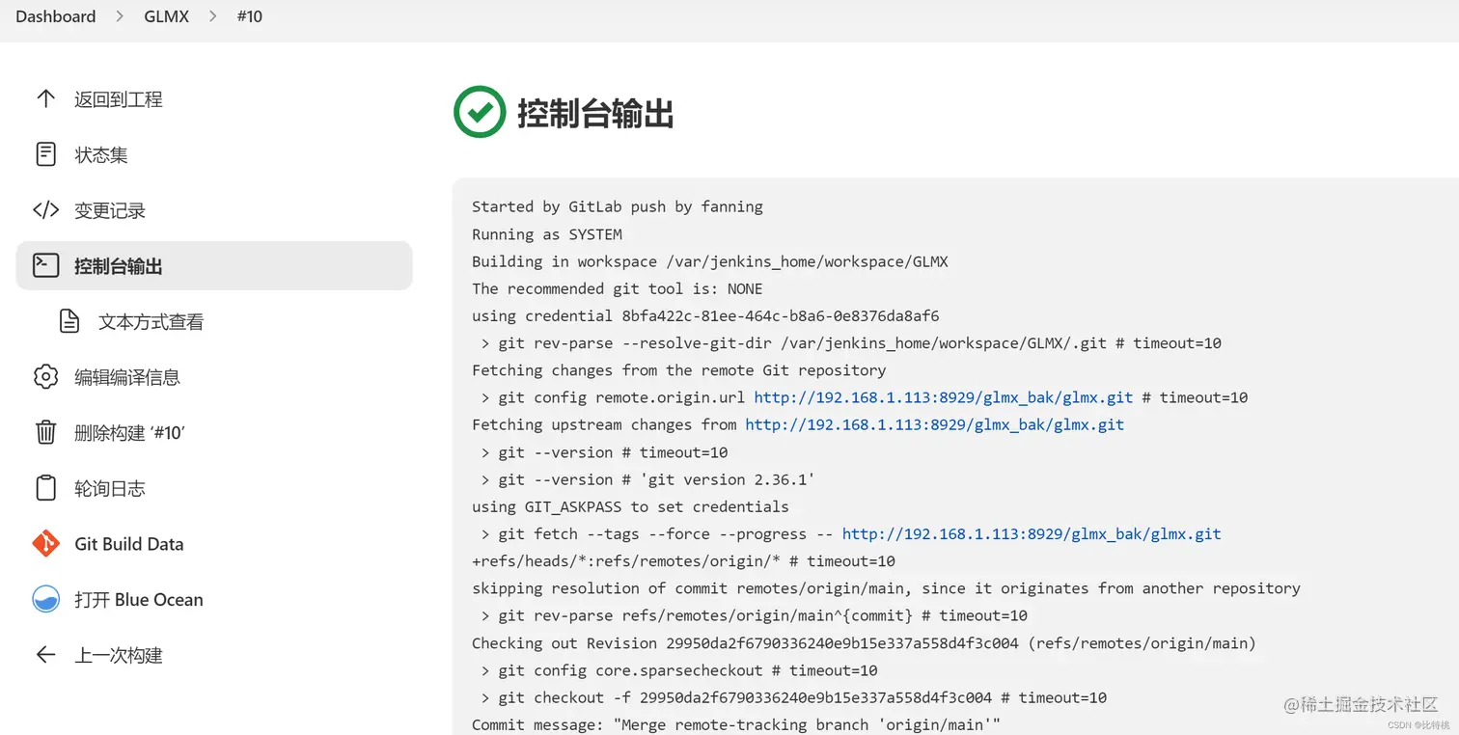Viewport: 1459px width, 735px height.
Task: Select the #10 build breadcrumb
Action: [x=249, y=16]
